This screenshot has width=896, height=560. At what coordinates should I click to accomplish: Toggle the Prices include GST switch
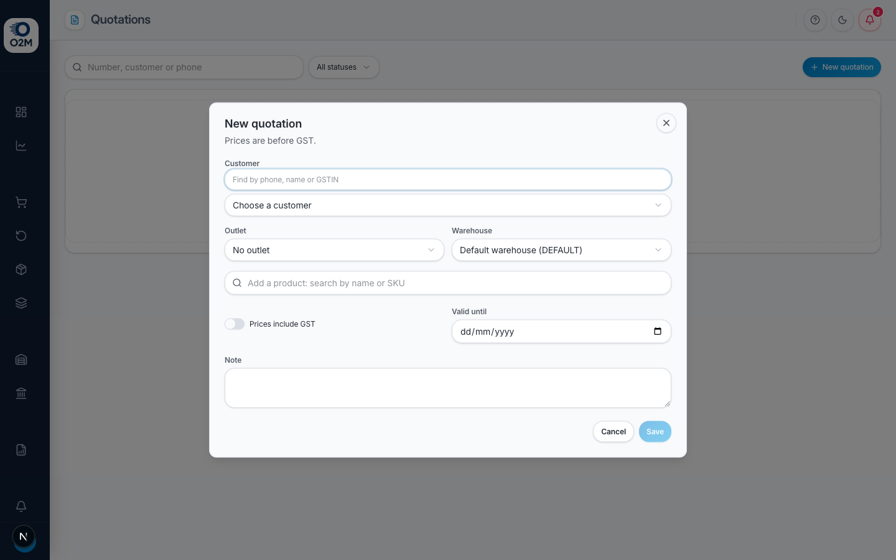[235, 324]
